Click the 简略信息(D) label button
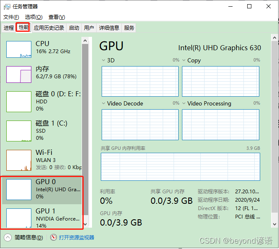Screen dimensions: 279x249 (x=28, y=237)
